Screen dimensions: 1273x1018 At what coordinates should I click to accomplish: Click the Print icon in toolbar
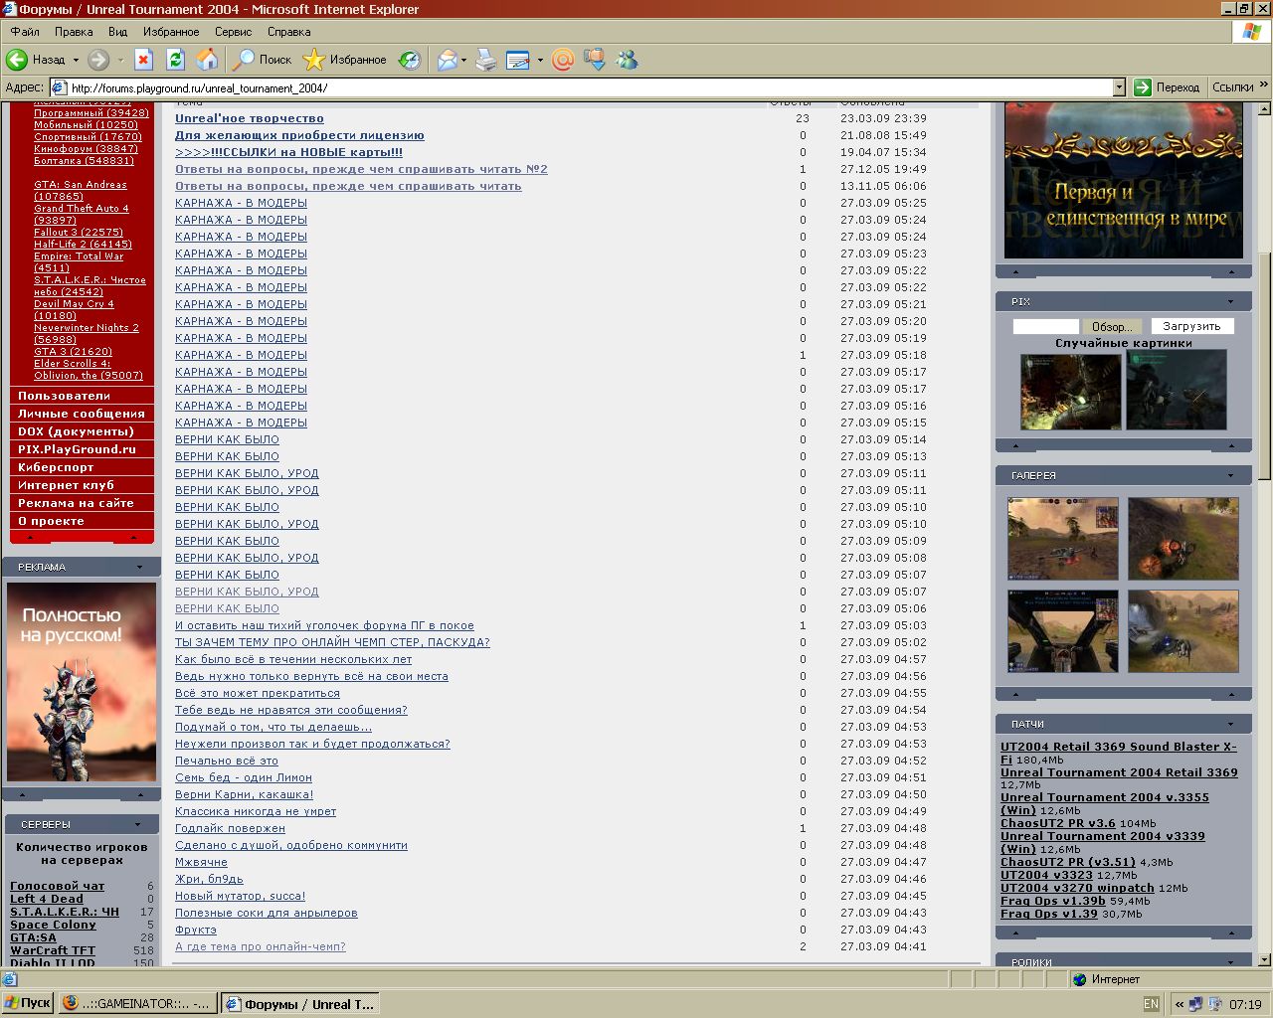[x=485, y=60]
